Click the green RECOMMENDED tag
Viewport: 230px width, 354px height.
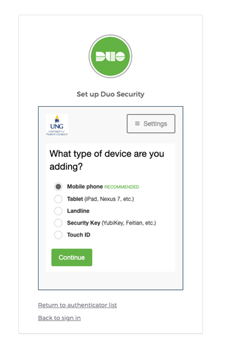pos(122,187)
